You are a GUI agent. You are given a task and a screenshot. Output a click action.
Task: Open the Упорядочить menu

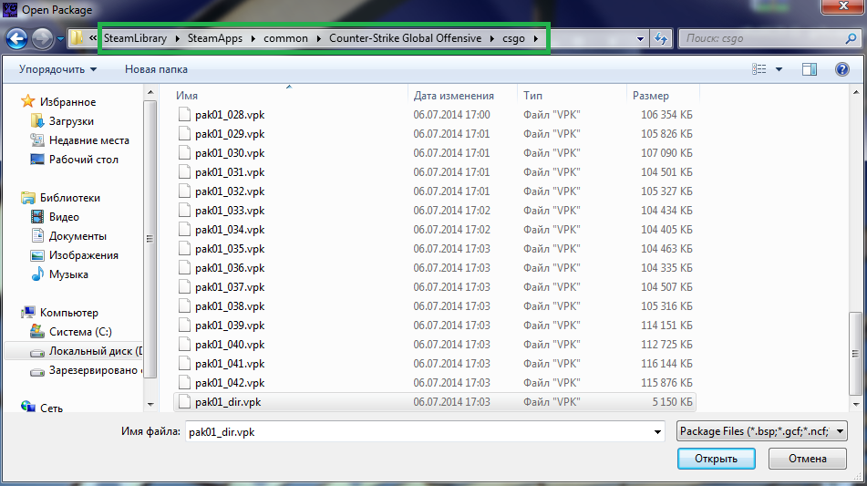[58, 69]
